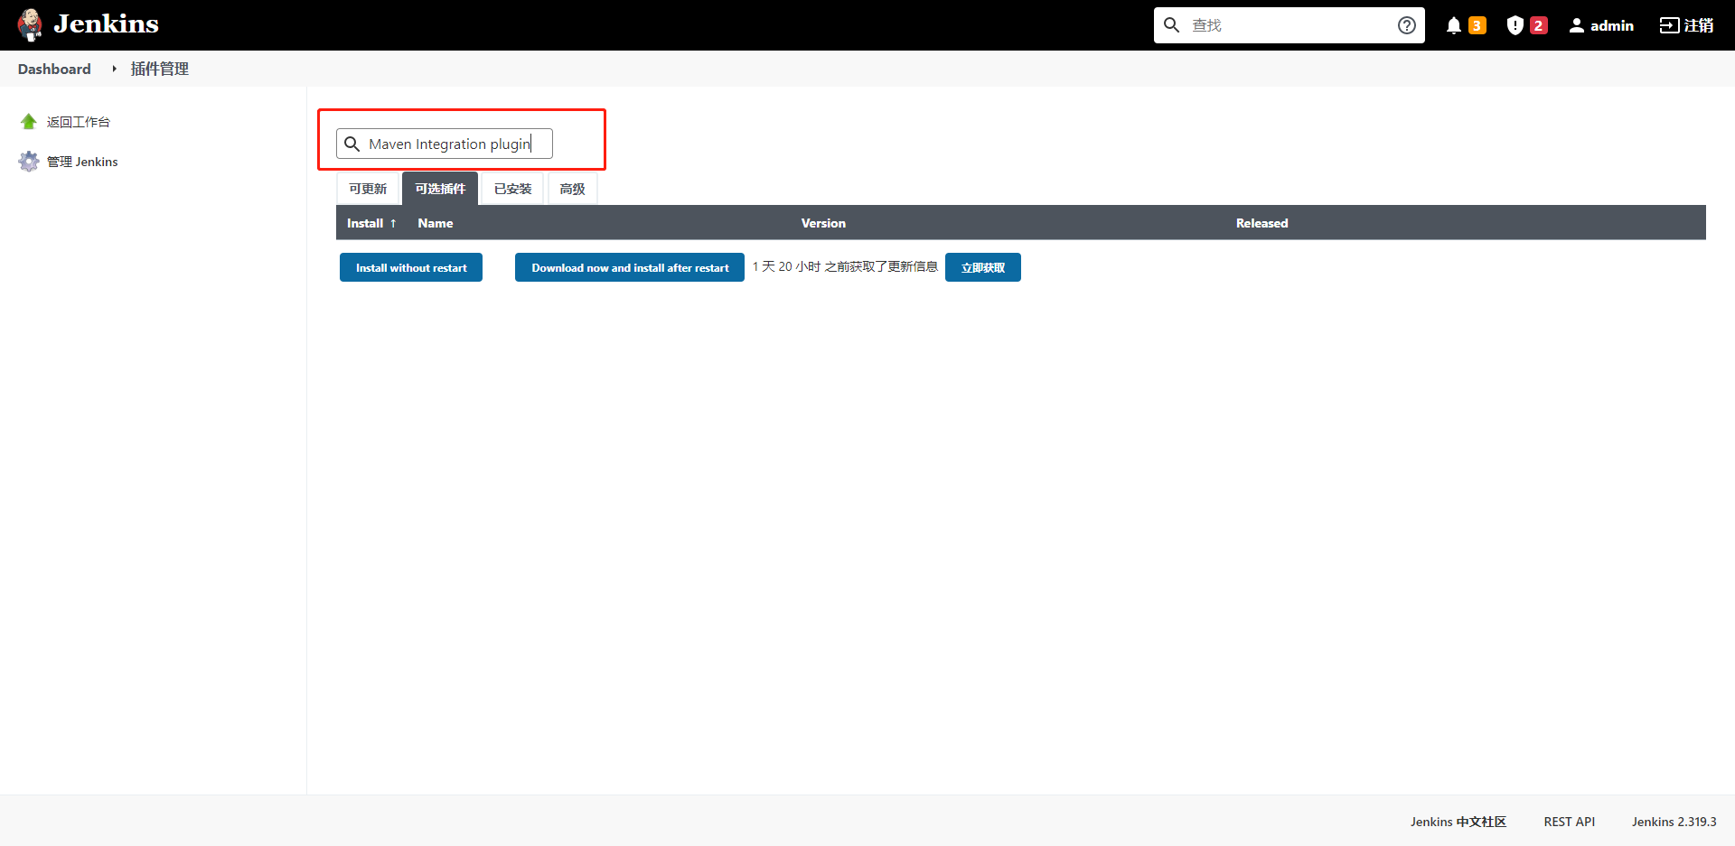Click the Jenkins 2.319.3 version link
This screenshot has height=846, width=1735.
click(x=1674, y=822)
